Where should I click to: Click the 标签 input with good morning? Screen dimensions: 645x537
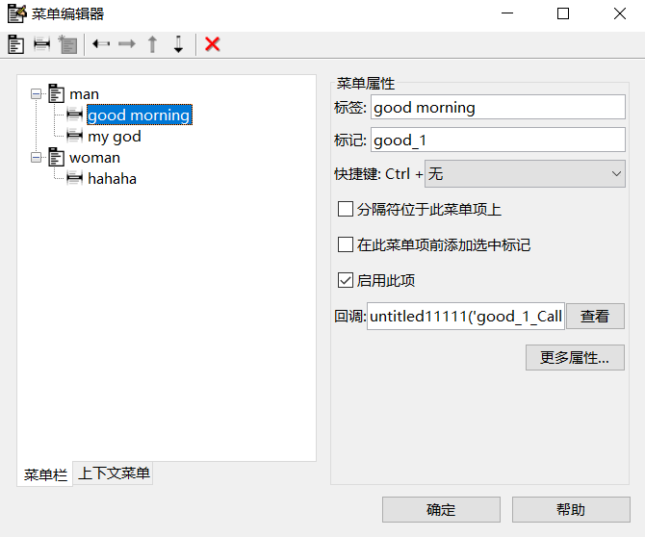[498, 108]
